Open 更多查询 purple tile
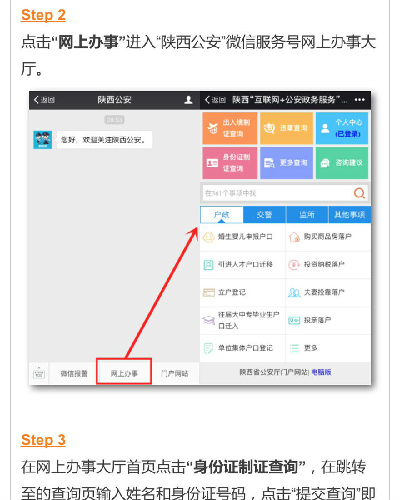 point(286,163)
